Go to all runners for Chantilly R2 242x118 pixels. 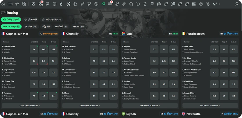[x=90, y=106]
